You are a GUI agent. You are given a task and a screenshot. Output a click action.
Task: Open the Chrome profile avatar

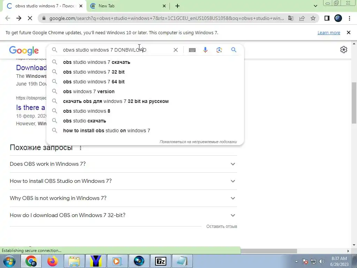pyautogui.click(x=338, y=18)
